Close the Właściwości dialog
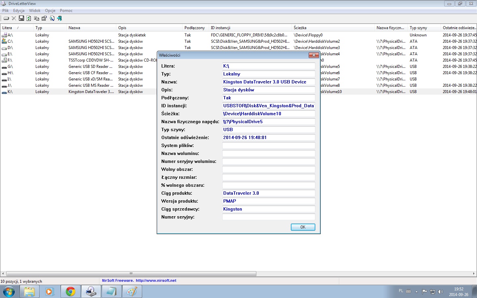This screenshot has height=298, width=477. coord(313,55)
